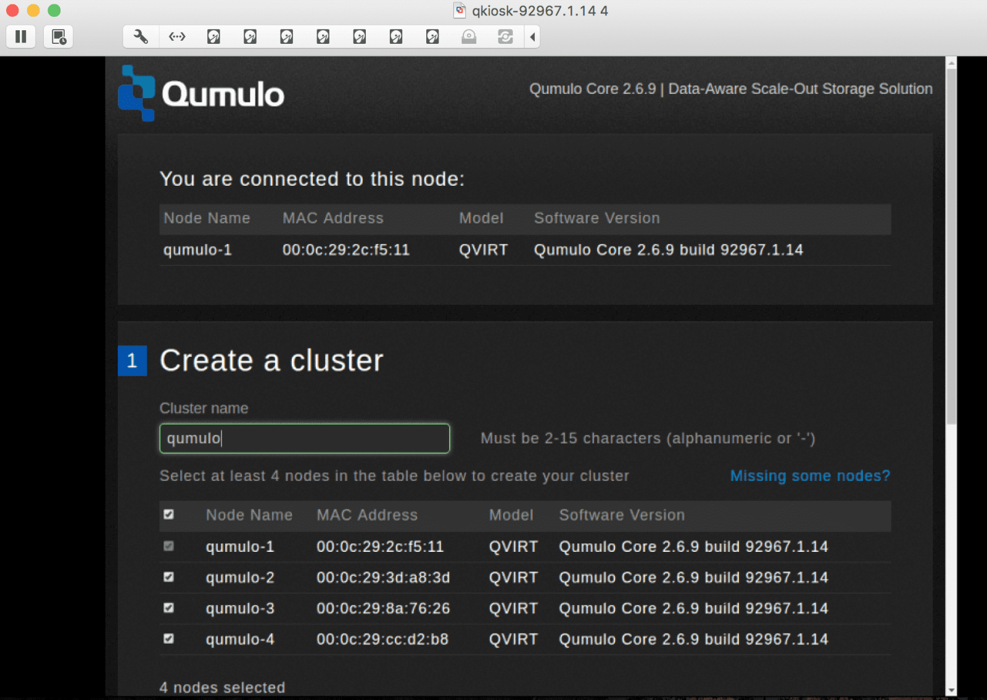Take a snapshot using the camera icon
The image size is (987, 700).
tap(59, 37)
